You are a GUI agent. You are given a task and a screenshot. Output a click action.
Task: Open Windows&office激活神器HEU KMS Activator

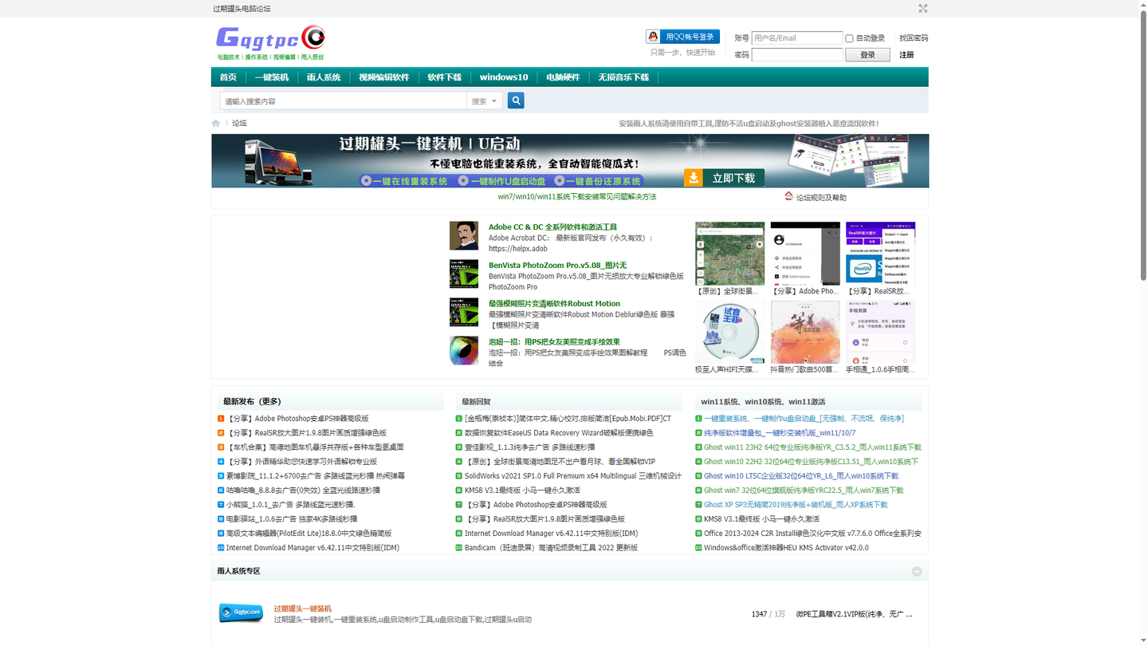pyautogui.click(x=786, y=548)
